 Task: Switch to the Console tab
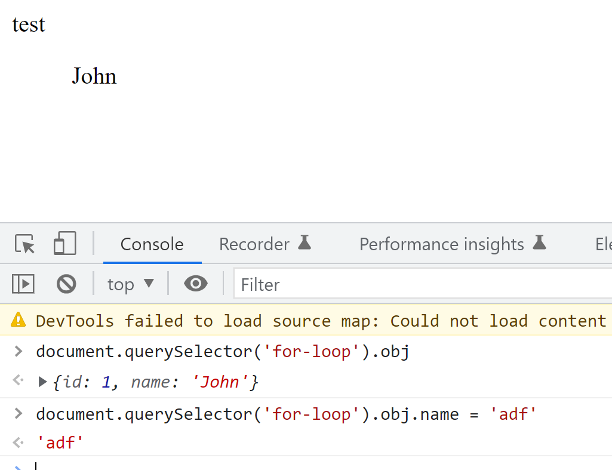(152, 244)
